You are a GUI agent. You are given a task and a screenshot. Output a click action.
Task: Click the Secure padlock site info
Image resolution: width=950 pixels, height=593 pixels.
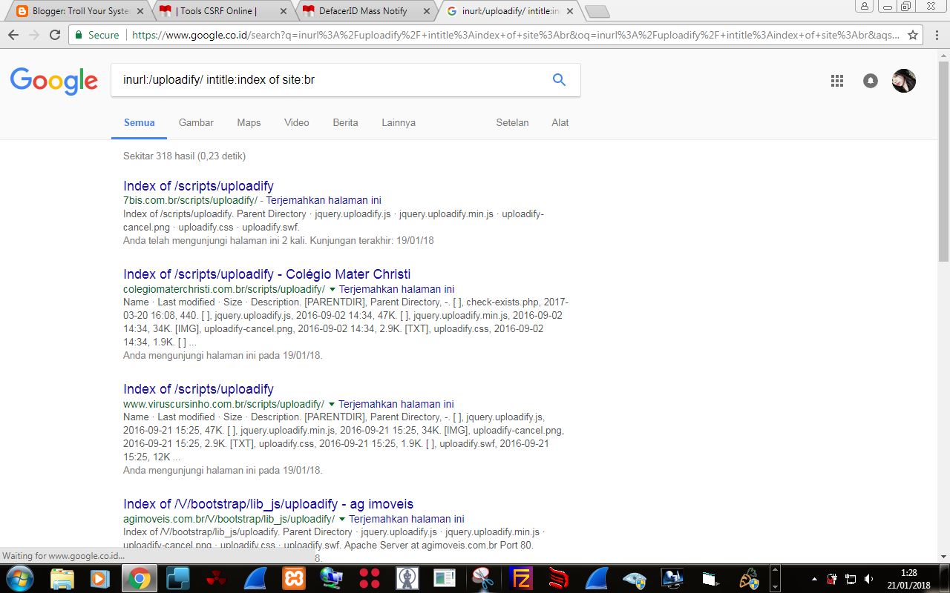96,35
